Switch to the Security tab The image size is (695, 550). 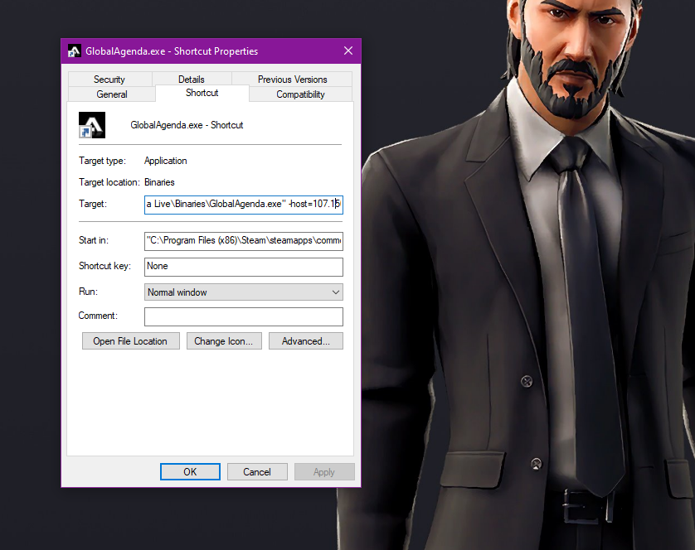click(x=109, y=80)
